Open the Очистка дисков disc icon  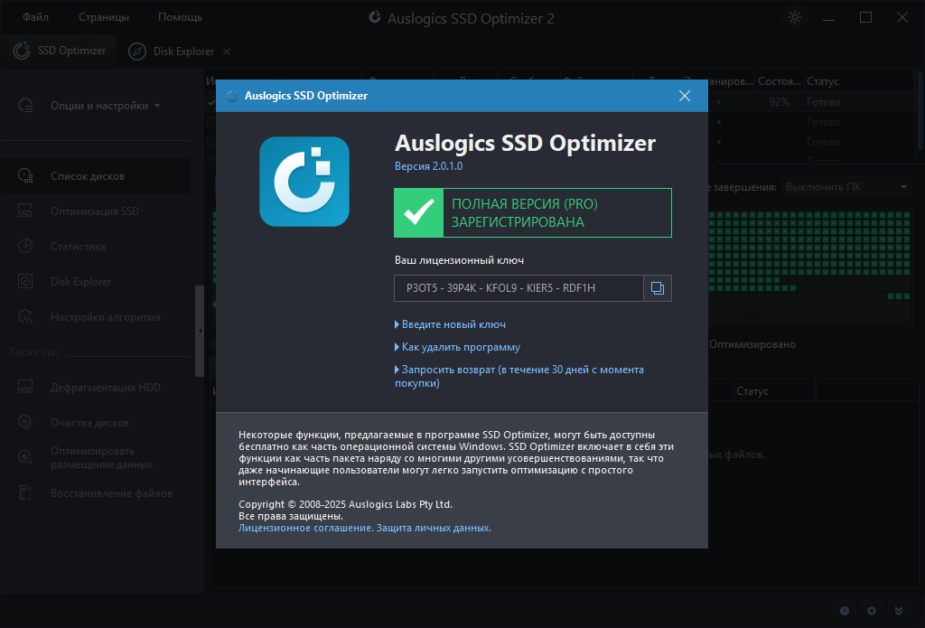coord(25,423)
